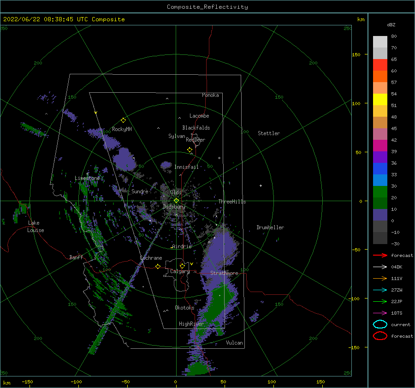This screenshot has width=415, height=388.
Task: Click the white 04DK arrow icon
Action: point(380,267)
